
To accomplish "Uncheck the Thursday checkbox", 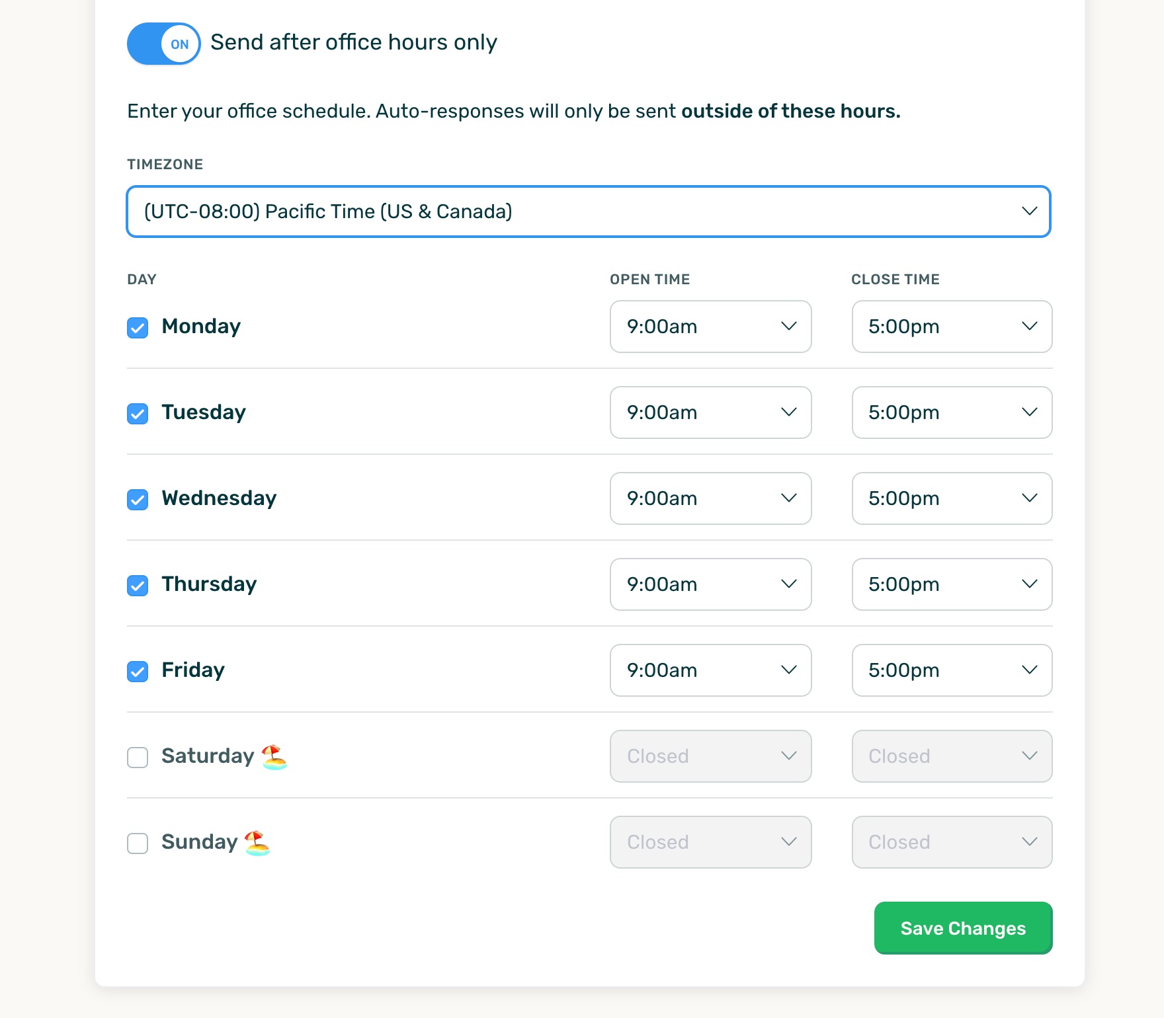I will [138, 585].
